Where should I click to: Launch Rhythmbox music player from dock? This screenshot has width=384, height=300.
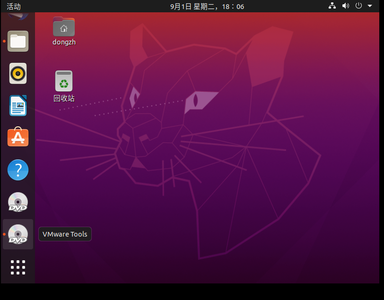(x=18, y=73)
